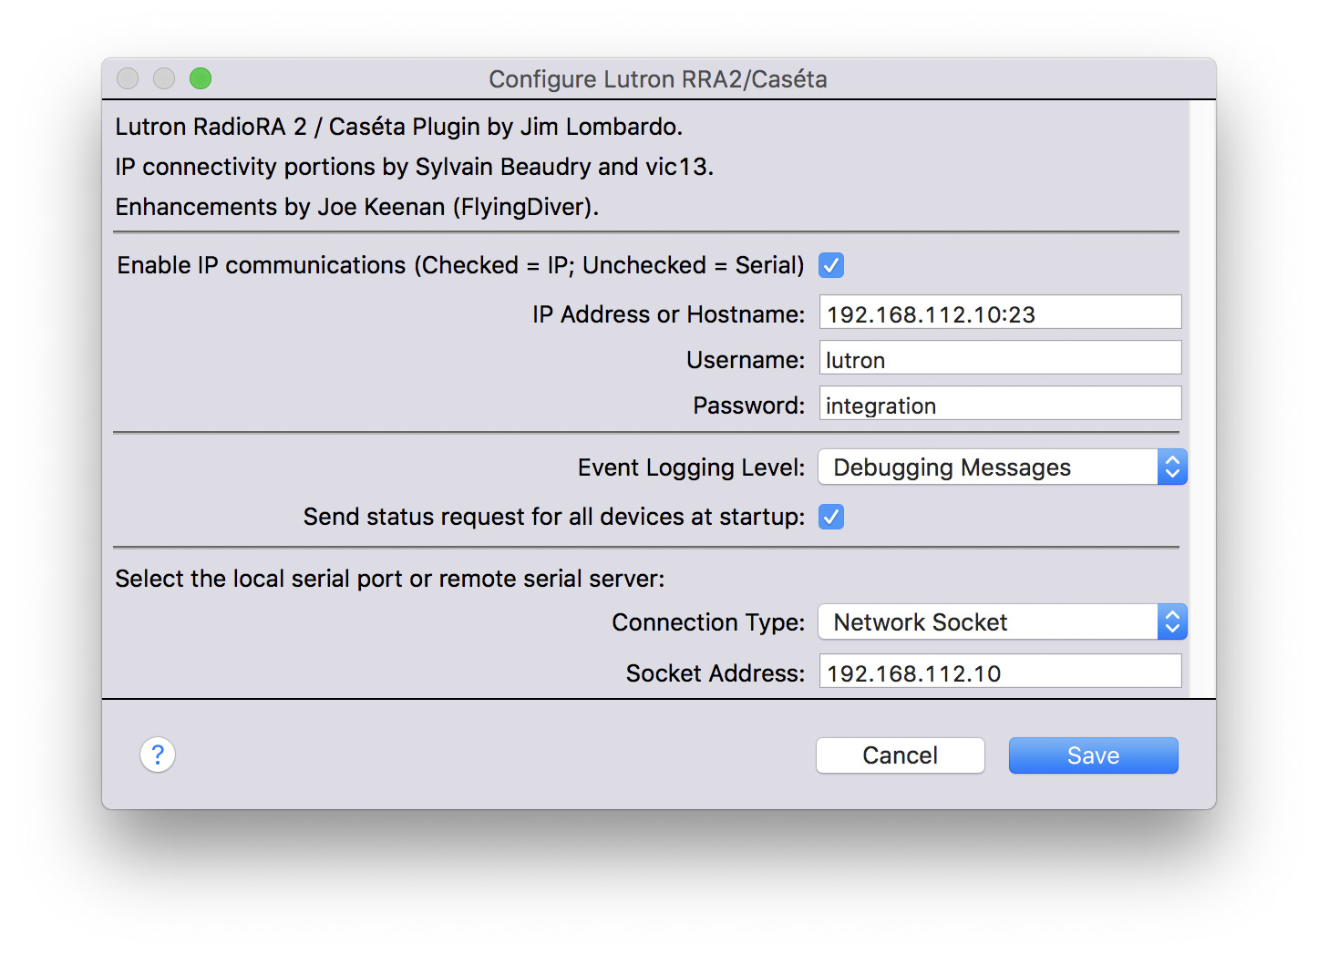Uncheck Send status request at startup
Screen dimensions: 1318x955
(x=830, y=517)
